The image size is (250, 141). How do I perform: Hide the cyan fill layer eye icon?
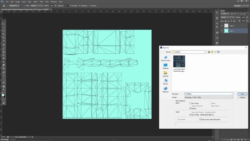coord(222,31)
